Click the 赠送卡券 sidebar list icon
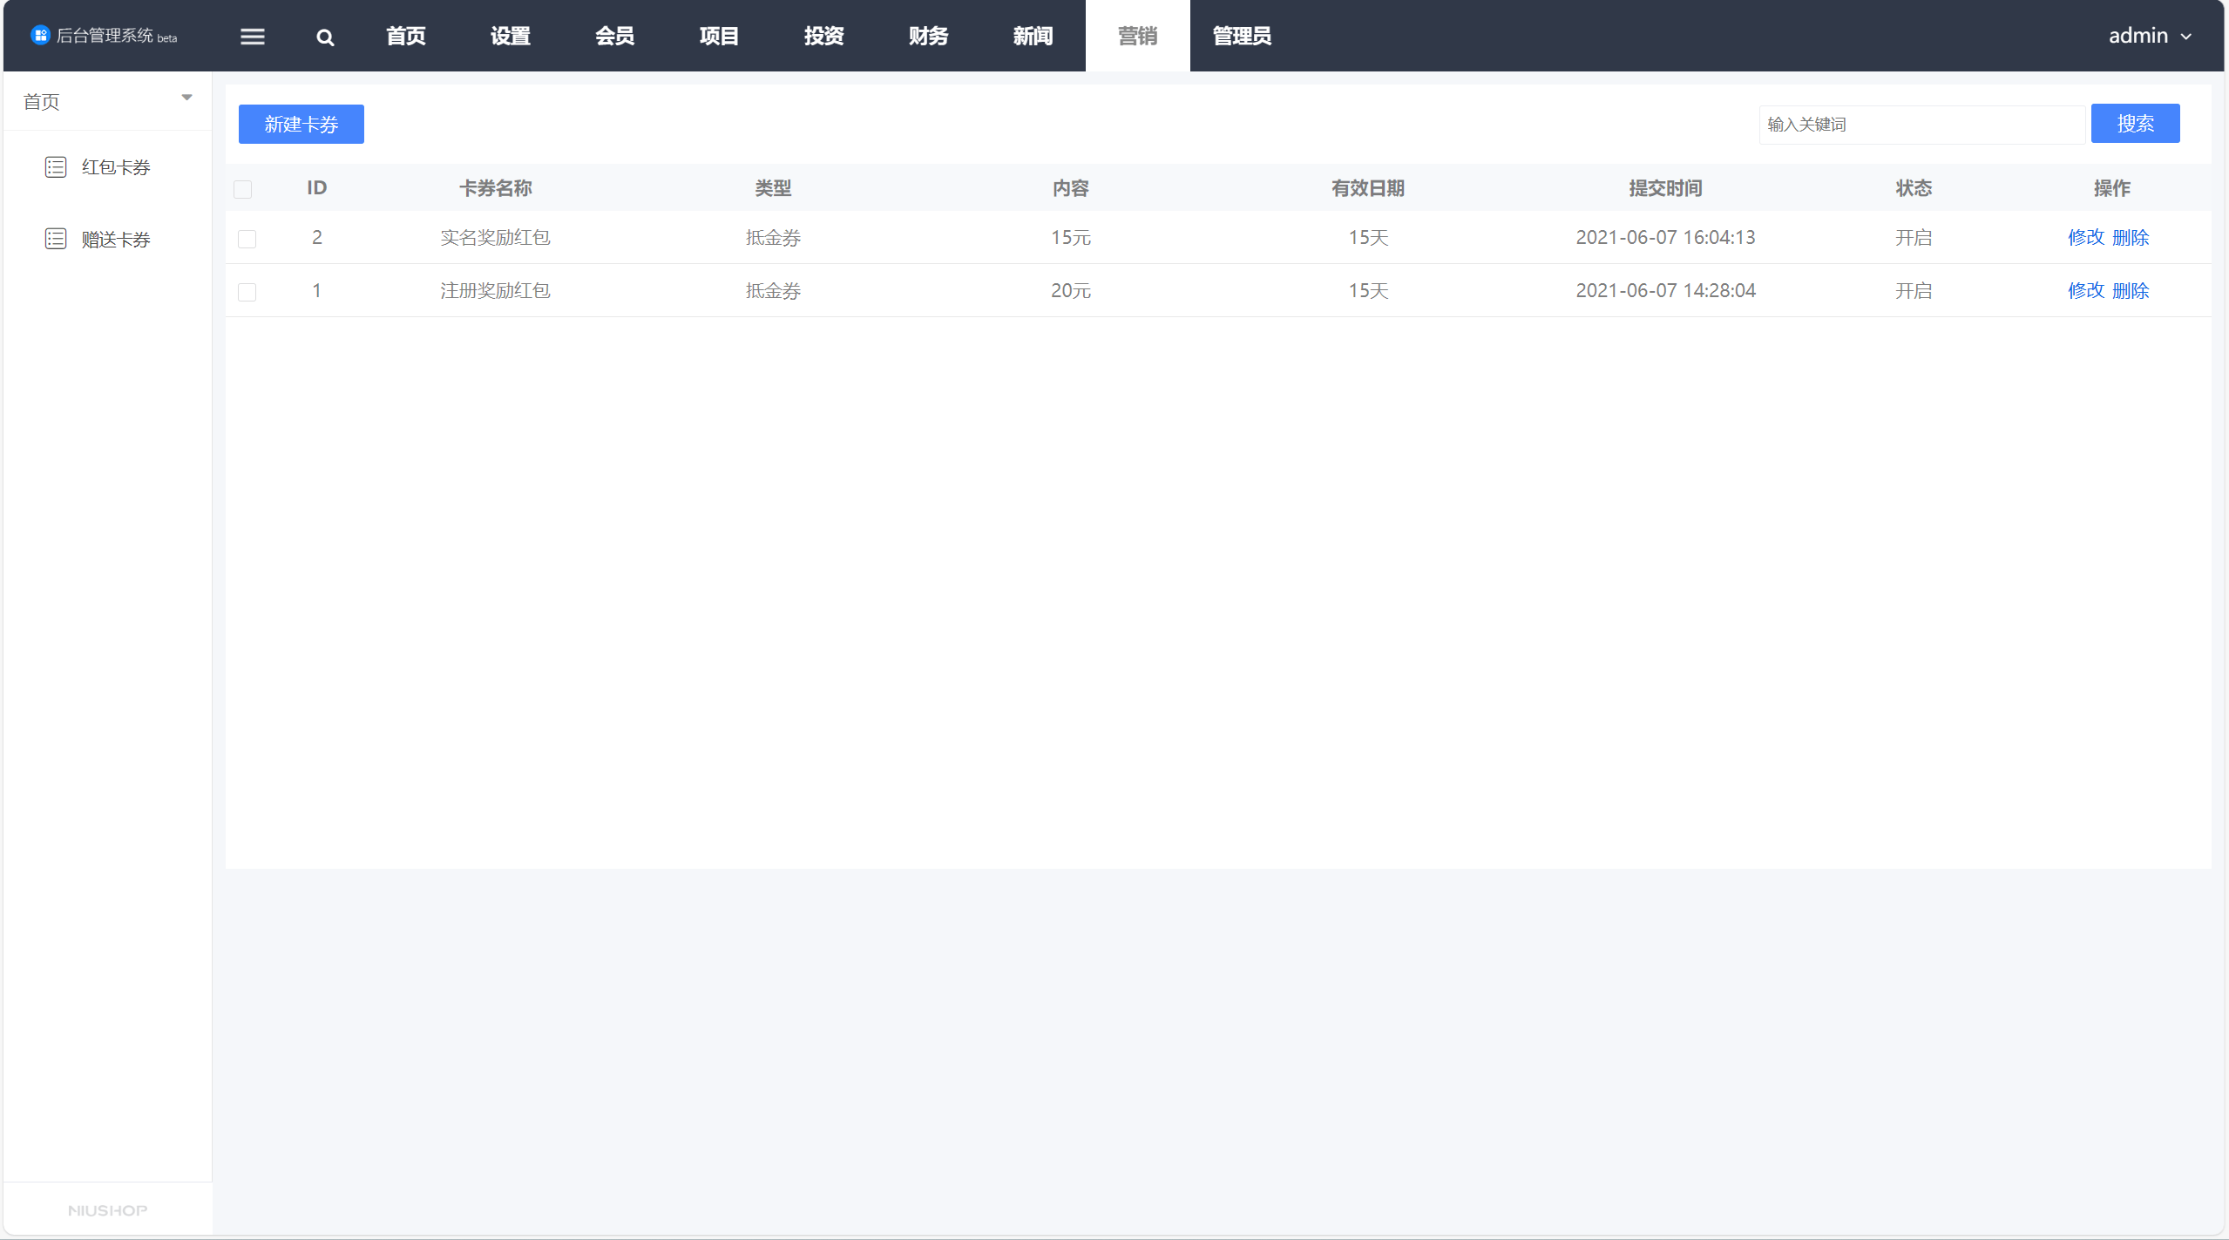The height and width of the screenshot is (1240, 2229). (x=56, y=239)
